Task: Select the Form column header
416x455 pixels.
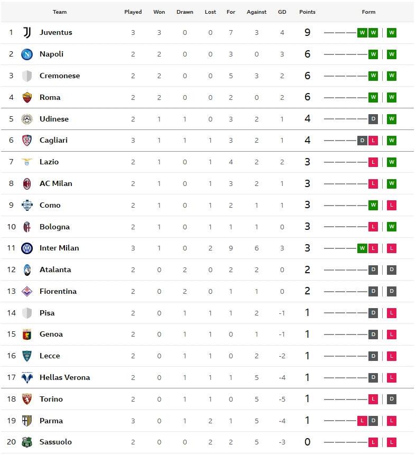Action: point(368,12)
